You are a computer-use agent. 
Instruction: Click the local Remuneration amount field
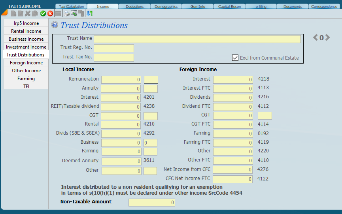121,80
